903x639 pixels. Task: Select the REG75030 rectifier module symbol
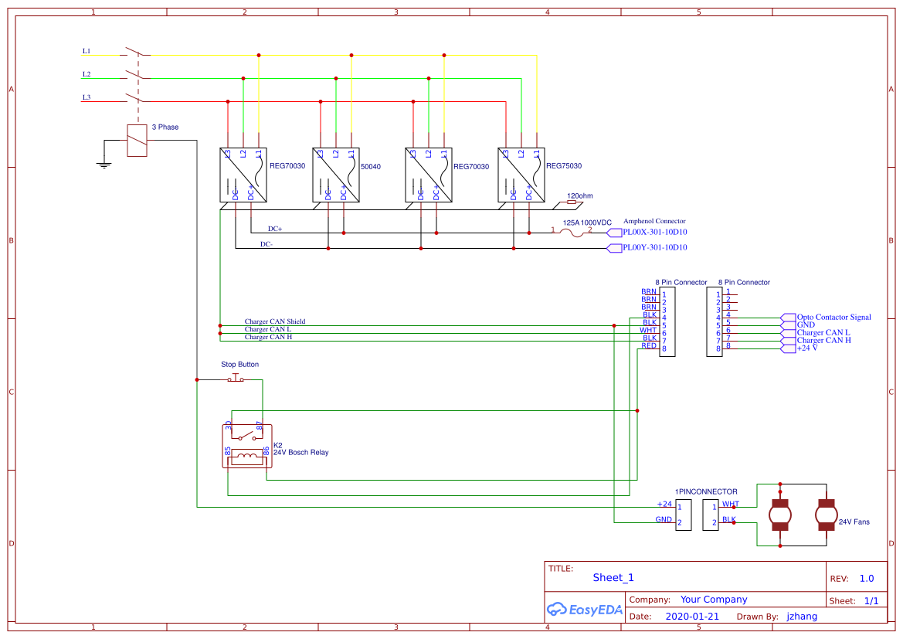521,175
